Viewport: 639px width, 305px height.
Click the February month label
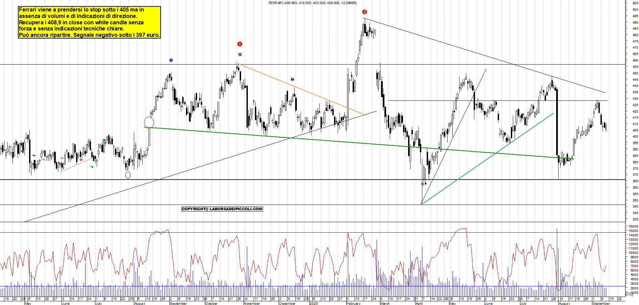click(354, 303)
